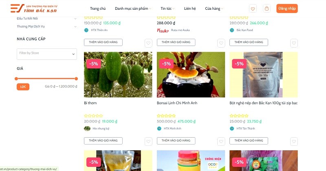
Task: Open the Filter by Store dropdown
Action: tap(46, 54)
